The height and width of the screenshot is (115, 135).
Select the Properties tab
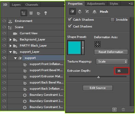point(75,4)
